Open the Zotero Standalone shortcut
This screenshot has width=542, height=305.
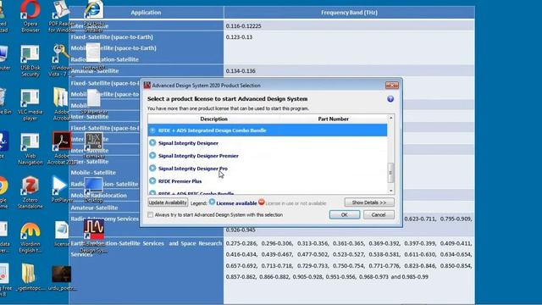click(x=30, y=193)
